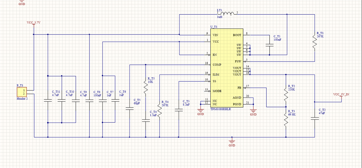Select the P_T1 header connector symbol
Screen dimensions: 362x168
coord(22,92)
